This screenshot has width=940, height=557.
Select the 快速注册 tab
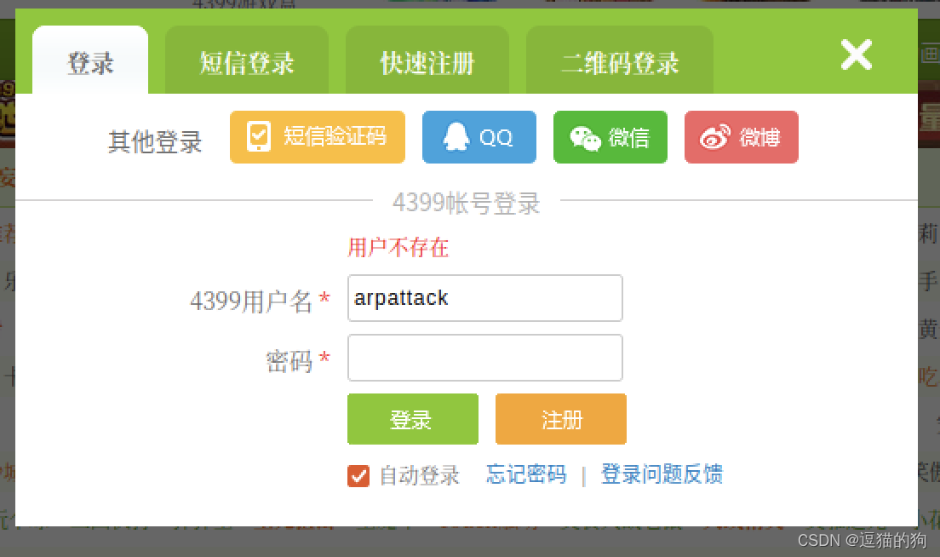click(427, 60)
